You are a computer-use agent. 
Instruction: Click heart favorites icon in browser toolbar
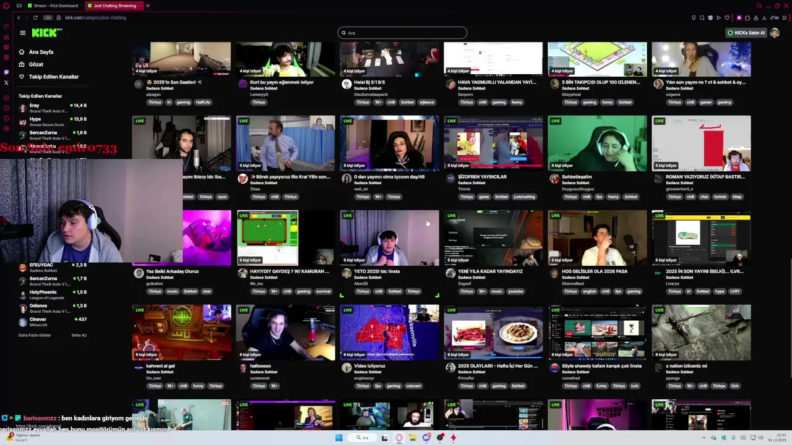pos(727,17)
